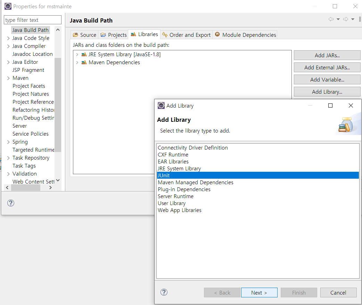Image resolution: width=362 pixels, height=305 pixels.
Task: Maximize the Add Library dialog
Action: 330,105
